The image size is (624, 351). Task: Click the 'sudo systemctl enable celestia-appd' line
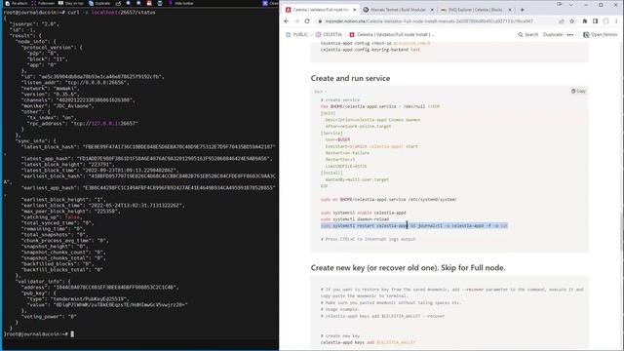(363, 213)
